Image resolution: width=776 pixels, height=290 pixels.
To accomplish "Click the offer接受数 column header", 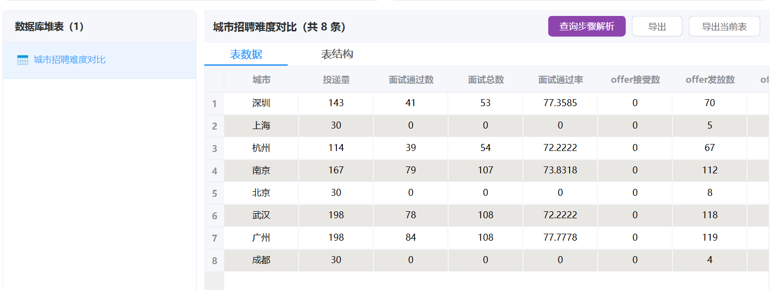I will tap(635, 80).
